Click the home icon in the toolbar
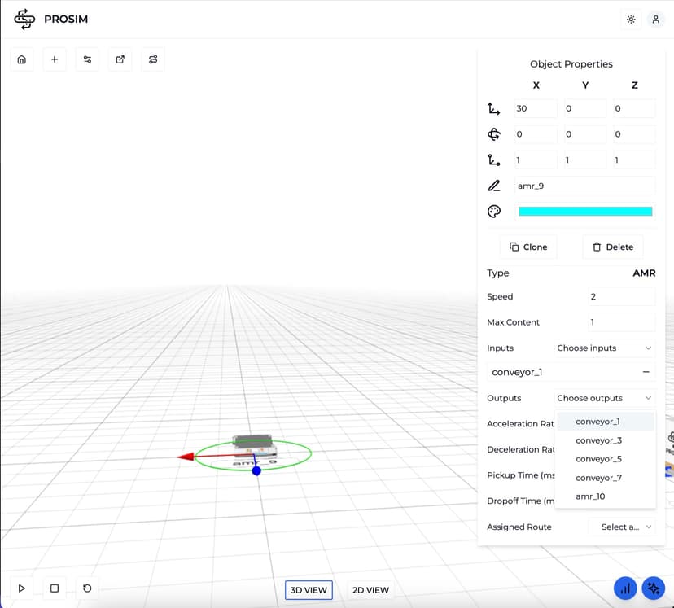 [x=21, y=59]
